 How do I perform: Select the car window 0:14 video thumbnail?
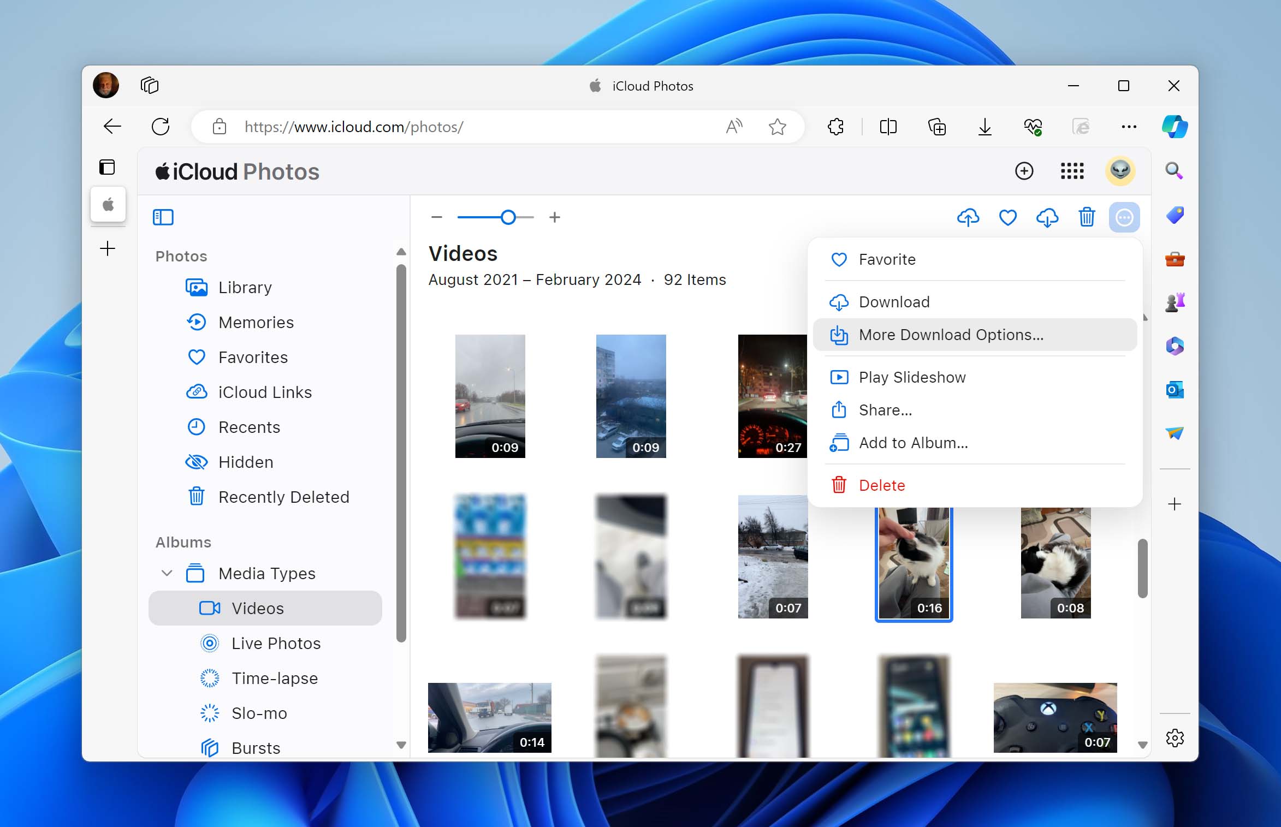pos(489,718)
